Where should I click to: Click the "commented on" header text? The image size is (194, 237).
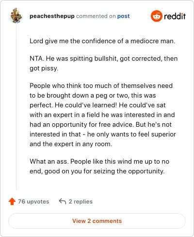click(x=96, y=16)
